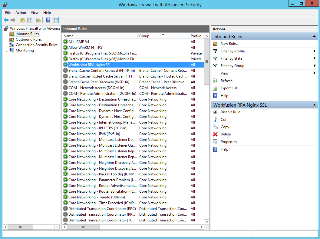Screen dimensions: 320x239
Task: Click the Export List... action link
Action: 230,88
